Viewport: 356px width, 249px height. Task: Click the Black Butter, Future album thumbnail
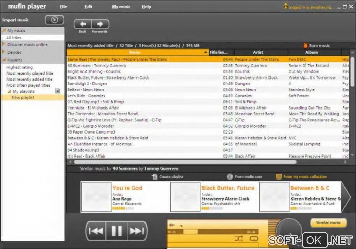[x=185, y=197]
